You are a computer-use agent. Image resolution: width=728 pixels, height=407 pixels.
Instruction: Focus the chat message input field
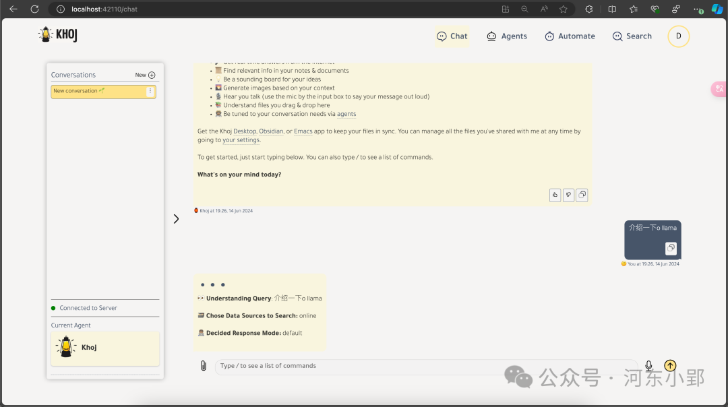coord(426,366)
